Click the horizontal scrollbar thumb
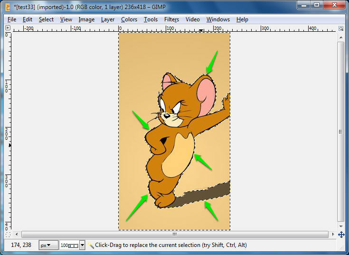Viewport: 349px width, 255px height. (175, 234)
